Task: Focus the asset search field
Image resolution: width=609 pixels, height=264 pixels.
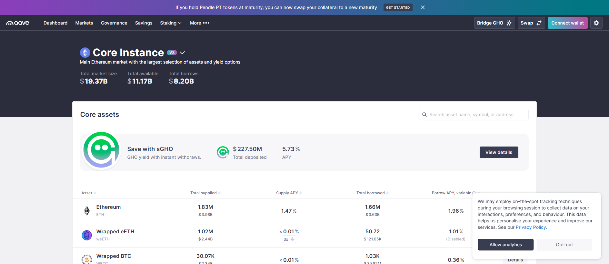Action: (474, 115)
